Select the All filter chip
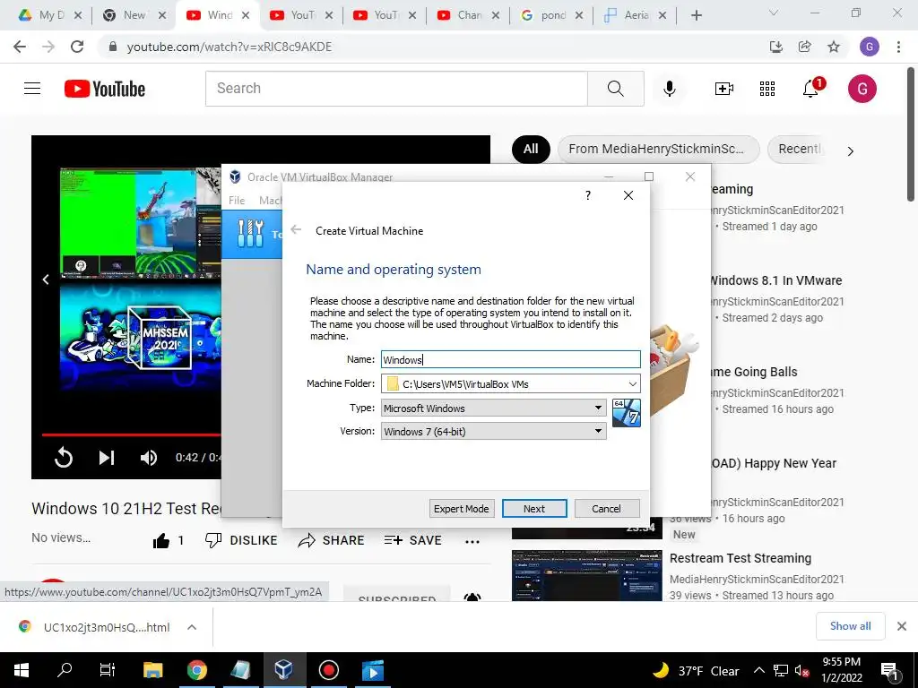918x688 pixels. (531, 150)
